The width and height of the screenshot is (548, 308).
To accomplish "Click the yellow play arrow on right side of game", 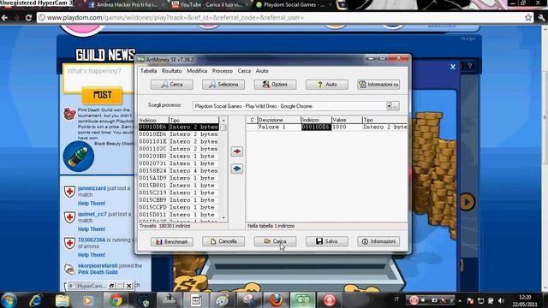I will tap(467, 202).
